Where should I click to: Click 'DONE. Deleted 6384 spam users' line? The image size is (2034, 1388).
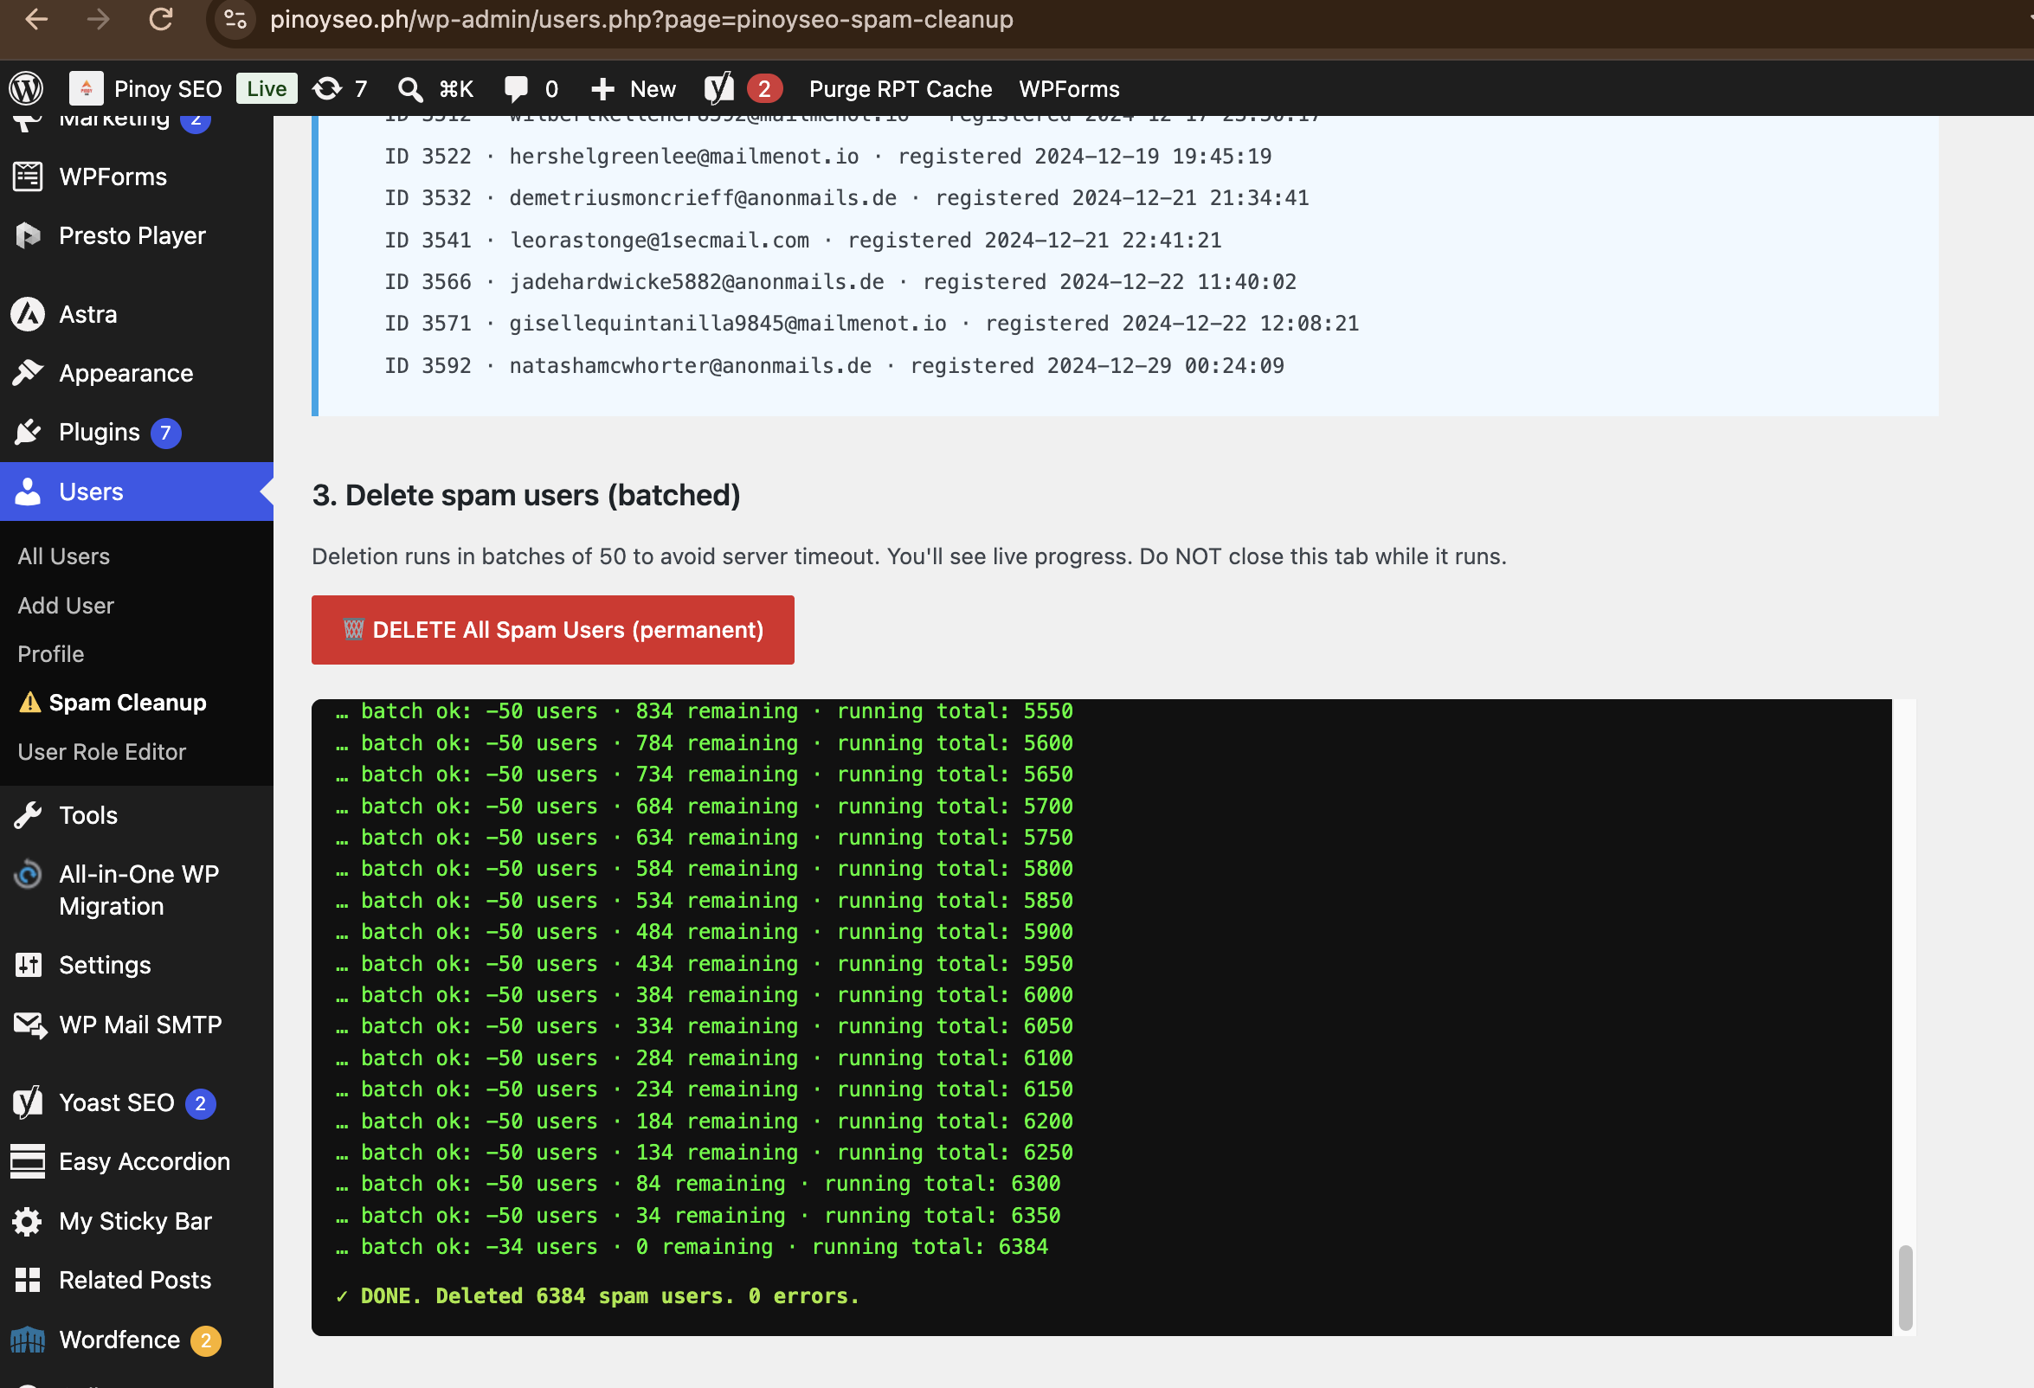pos(597,1295)
